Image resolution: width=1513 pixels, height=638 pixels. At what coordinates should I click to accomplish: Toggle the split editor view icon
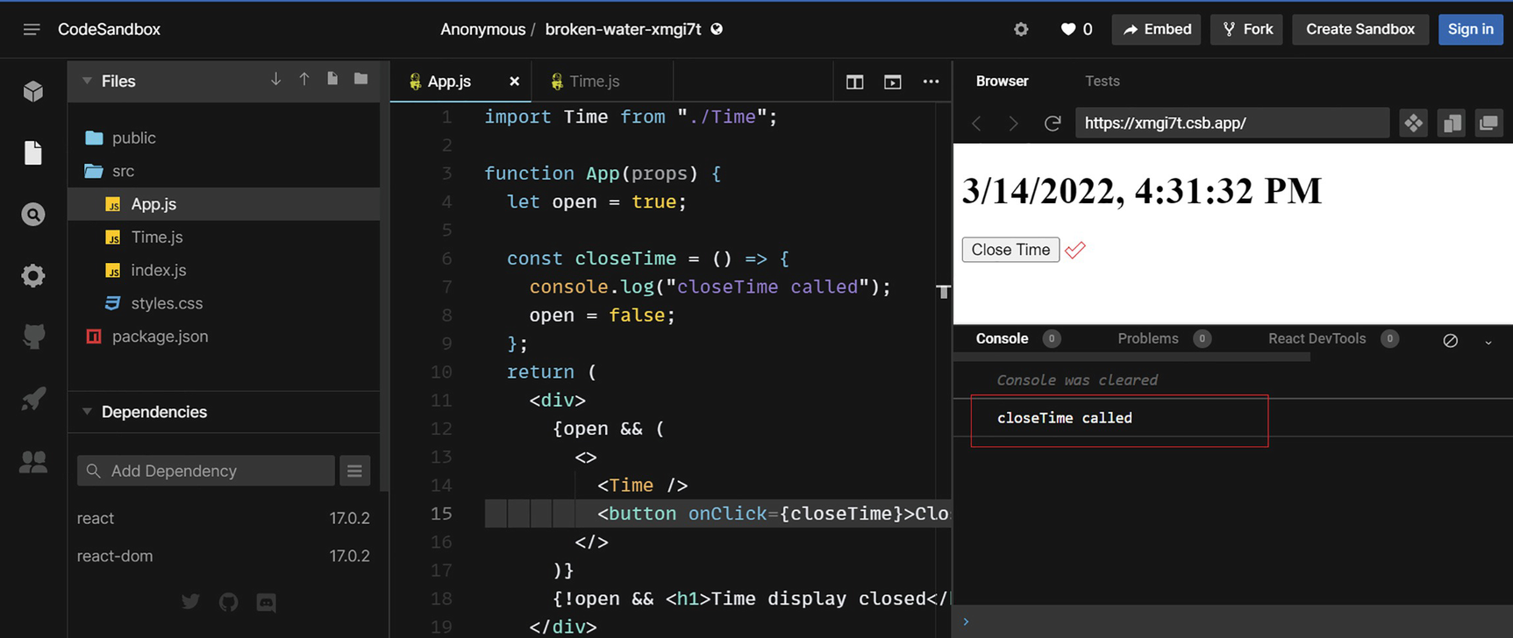point(854,82)
